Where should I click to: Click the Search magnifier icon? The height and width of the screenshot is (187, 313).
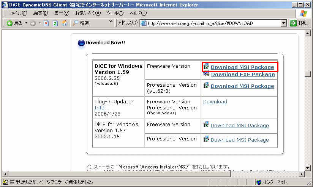coord(75,23)
